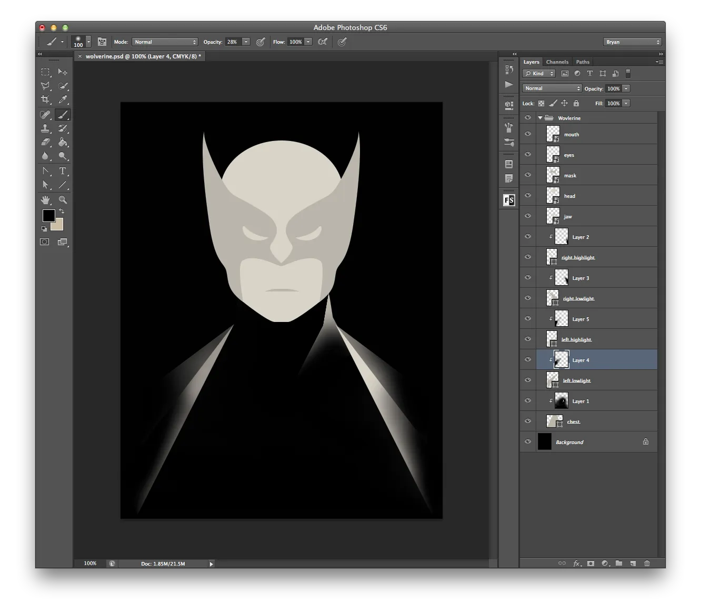701x615 pixels.
Task: Select the Rectangular Marquee tool
Action: point(46,72)
